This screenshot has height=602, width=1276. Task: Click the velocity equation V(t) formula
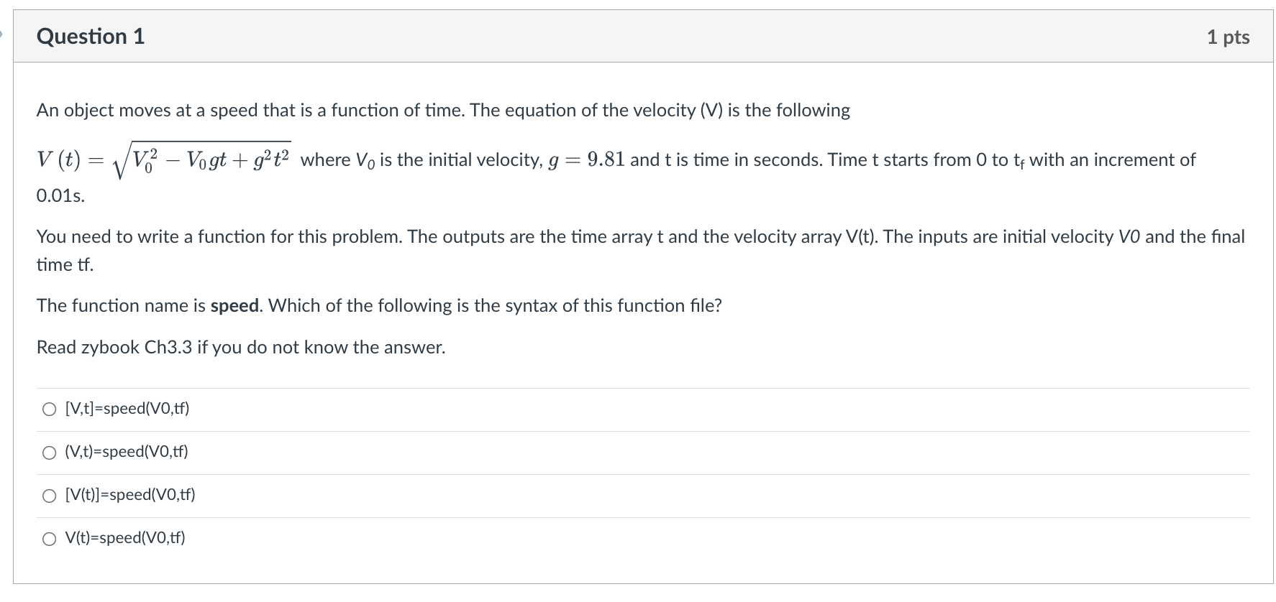pos(162,159)
